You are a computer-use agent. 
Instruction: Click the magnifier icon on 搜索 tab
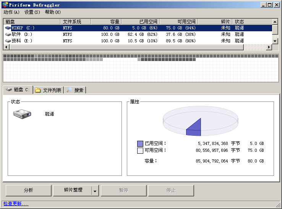(x=69, y=90)
